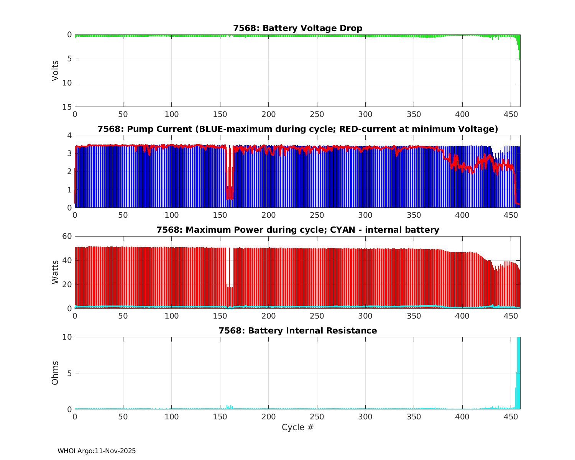This screenshot has width=575, height=460.
Task: Click the Battery Voltage Drop chart title
Action: tap(297, 28)
